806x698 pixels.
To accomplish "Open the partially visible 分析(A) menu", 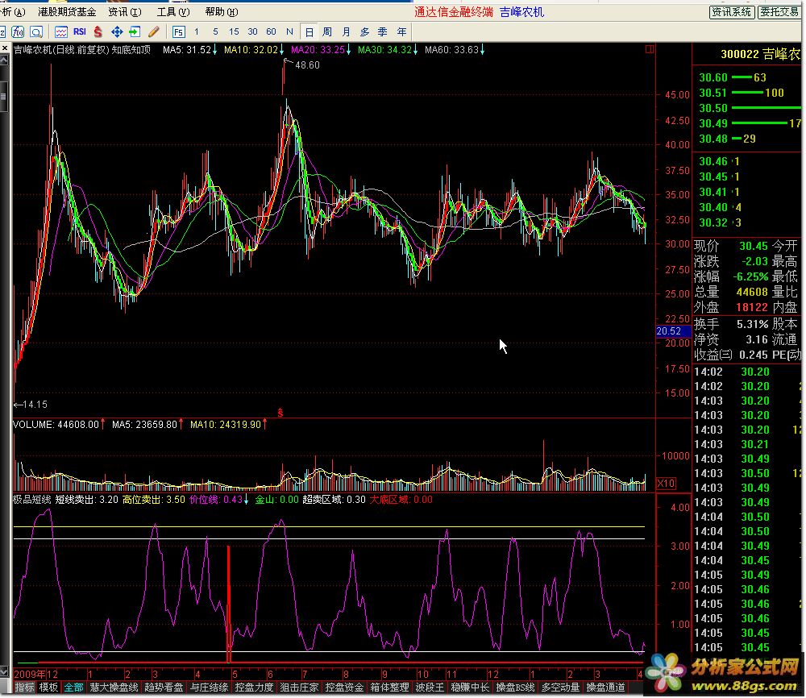I will coord(13,12).
